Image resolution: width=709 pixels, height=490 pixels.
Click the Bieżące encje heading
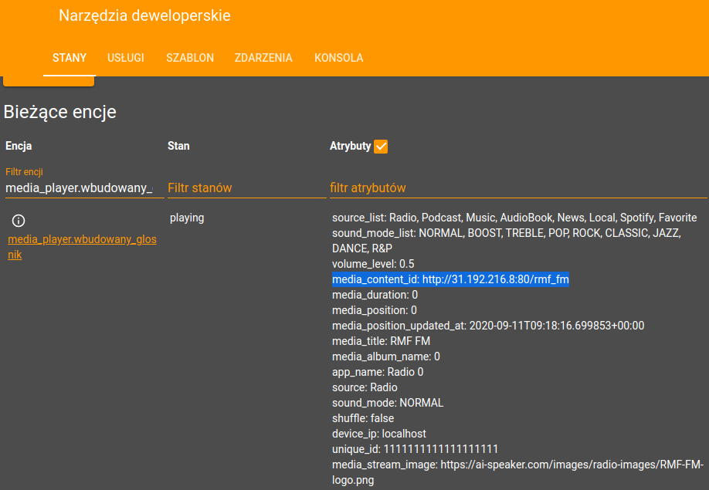click(60, 112)
